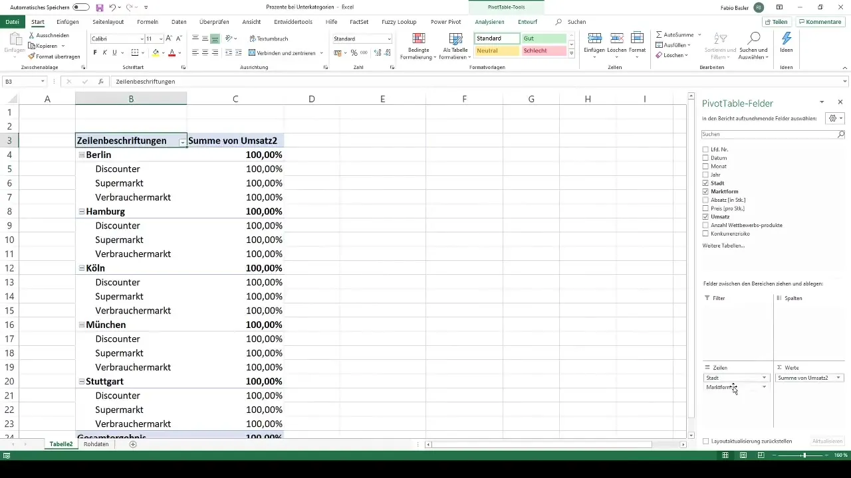Apply percent style format
The width and height of the screenshot is (851, 478).
tap(354, 52)
